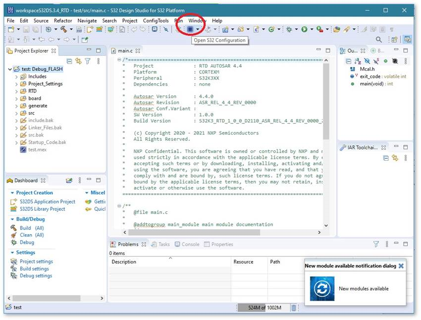The height and width of the screenshot is (320, 421).
Task: Open the Project menu
Action: pyautogui.click(x=130, y=21)
